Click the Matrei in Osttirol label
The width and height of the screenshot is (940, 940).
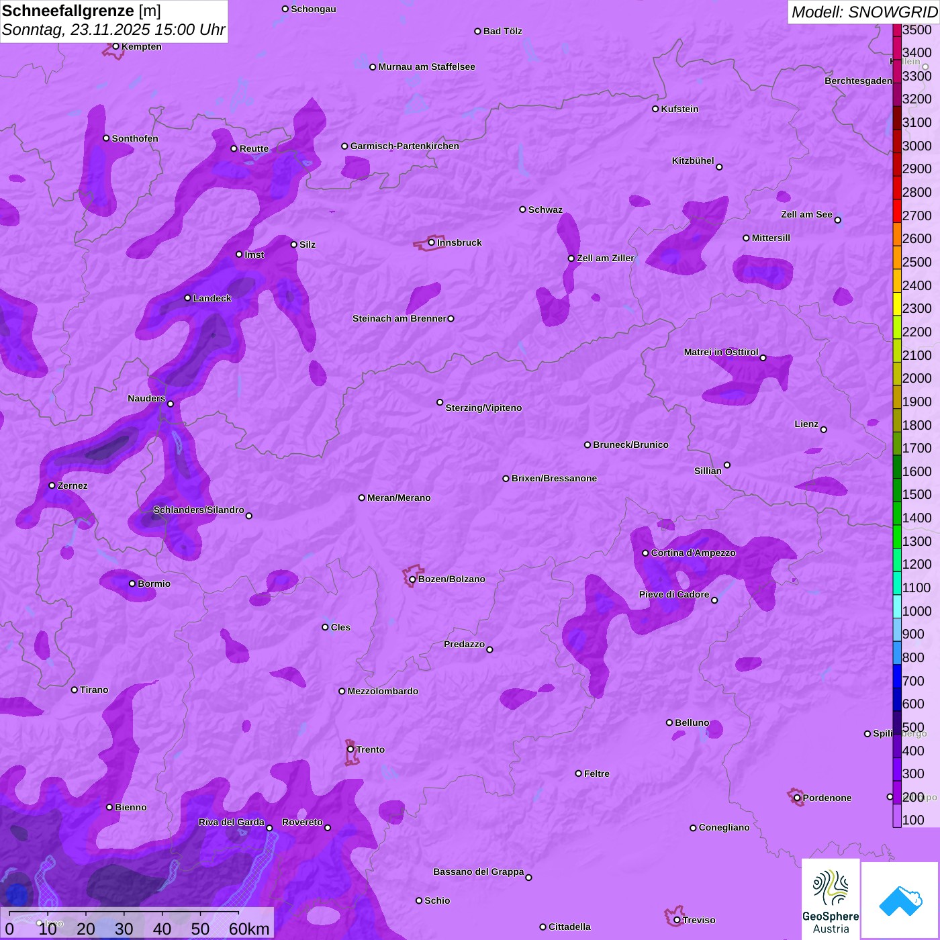pos(721,352)
